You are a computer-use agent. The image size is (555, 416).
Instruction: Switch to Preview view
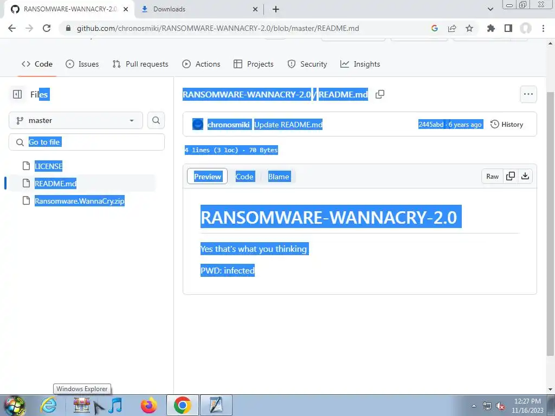pos(208,176)
